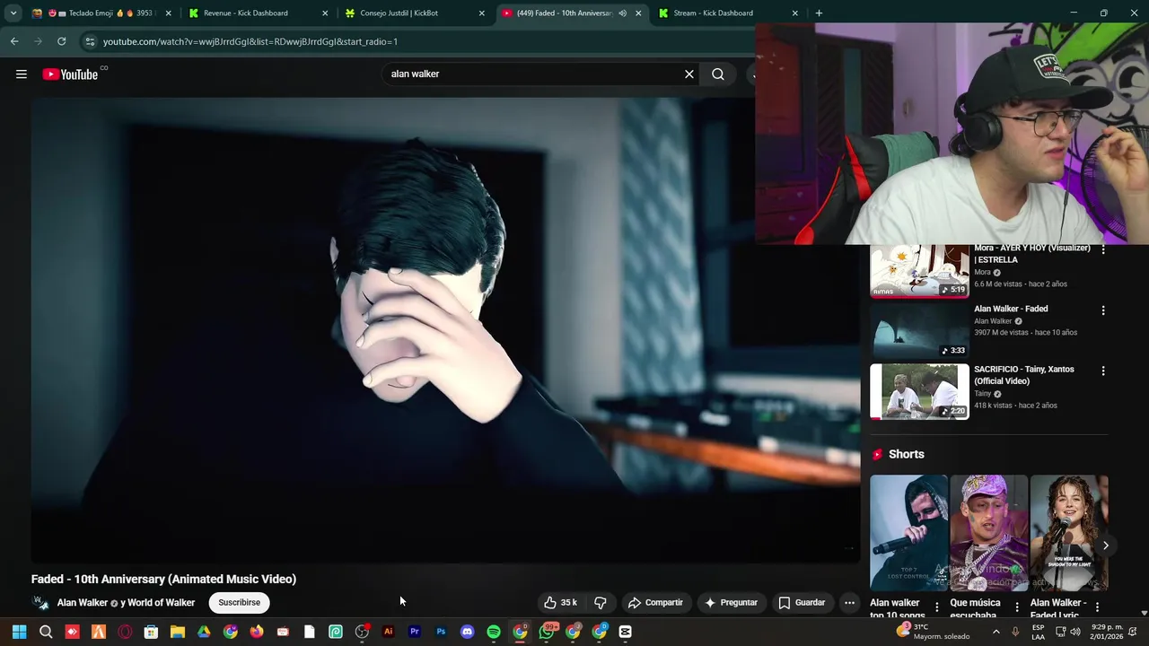Open the Alan Walker top 10 songs Short
The height and width of the screenshot is (646, 1149).
[908, 533]
